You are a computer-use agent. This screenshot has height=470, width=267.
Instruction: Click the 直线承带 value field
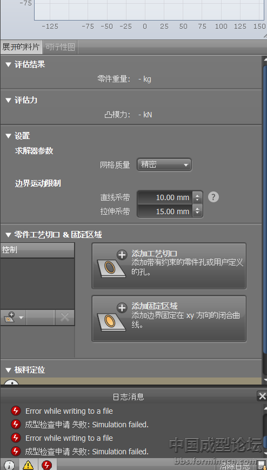pyautogui.click(x=165, y=197)
